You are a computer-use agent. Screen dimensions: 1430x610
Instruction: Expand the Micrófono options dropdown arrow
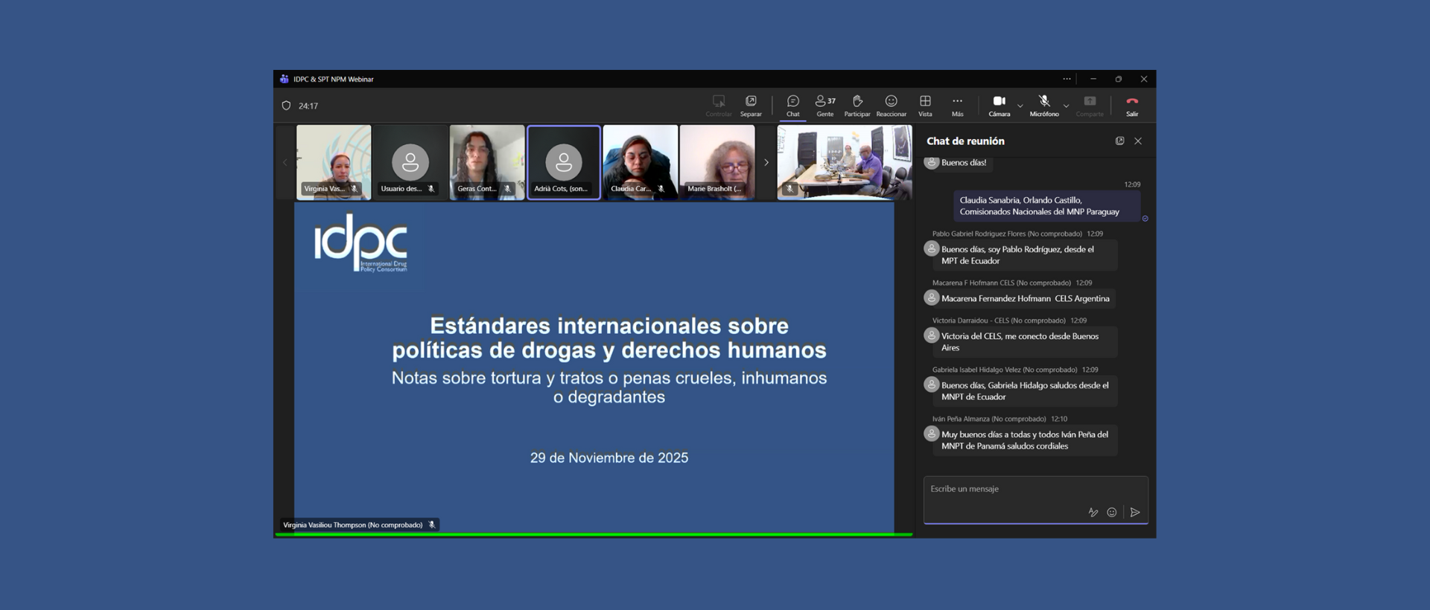click(1067, 106)
